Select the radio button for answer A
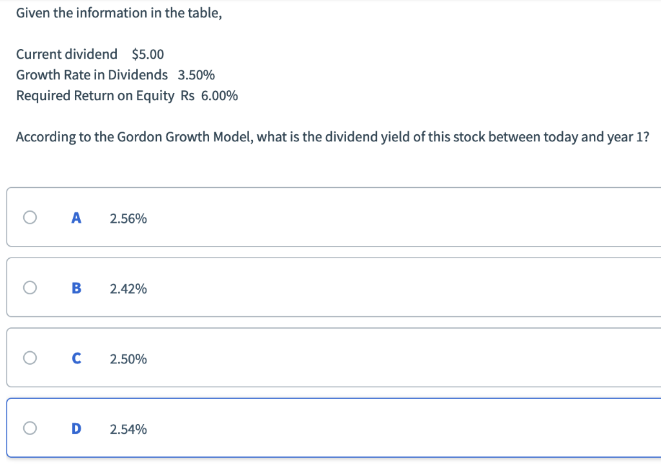The width and height of the screenshot is (661, 468). [x=30, y=218]
